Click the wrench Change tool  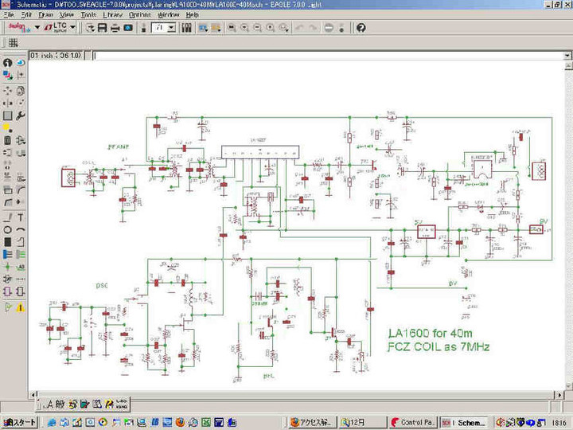(20, 115)
